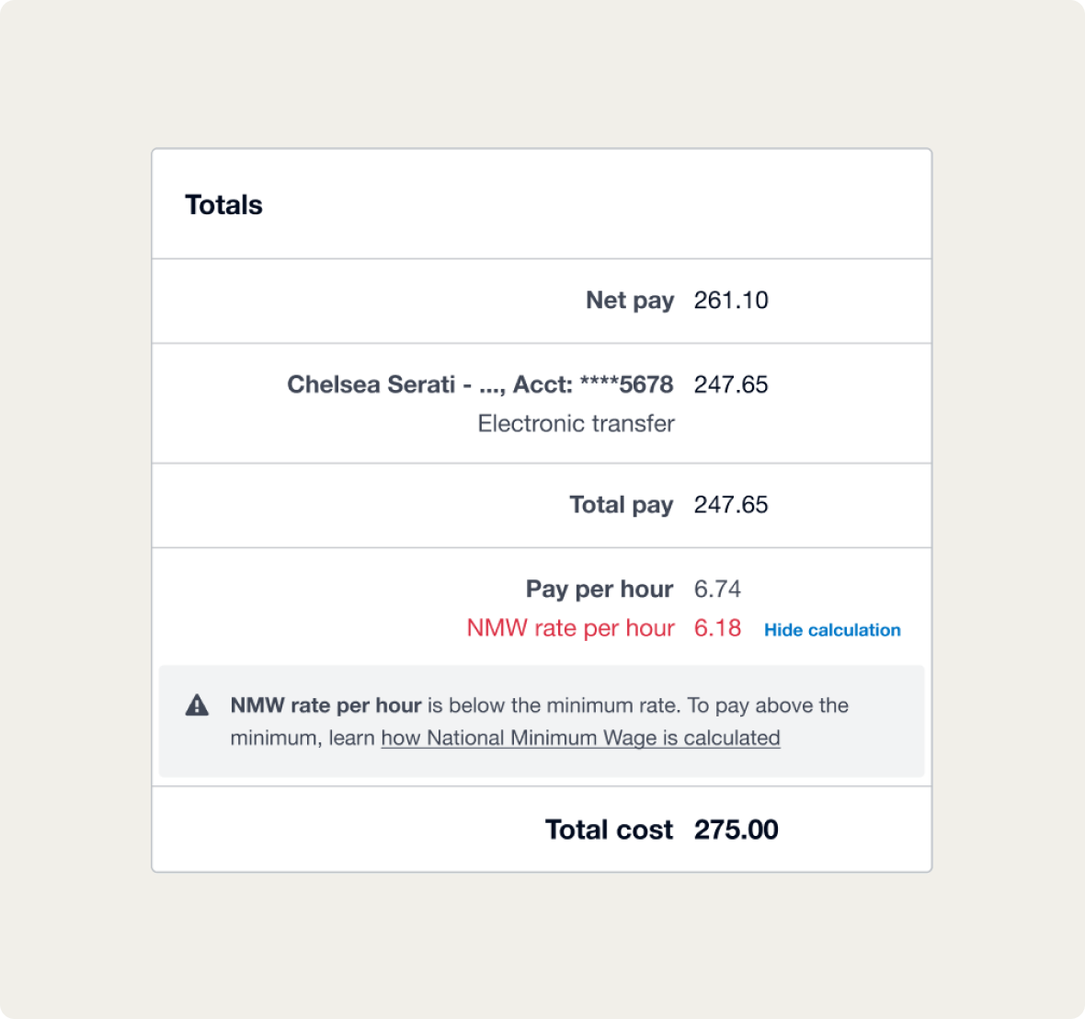Image resolution: width=1085 pixels, height=1019 pixels.
Task: Select the Total pay label
Action: coord(621,504)
